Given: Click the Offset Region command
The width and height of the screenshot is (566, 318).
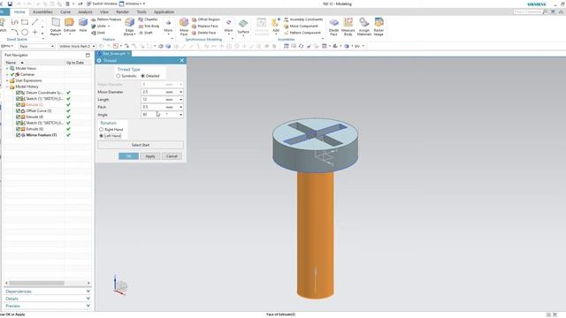Looking at the screenshot, I should coord(205,19).
